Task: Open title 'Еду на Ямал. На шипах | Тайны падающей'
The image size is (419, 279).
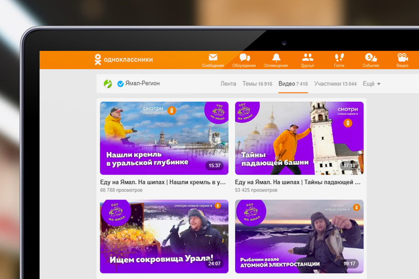Action: pyautogui.click(x=297, y=182)
